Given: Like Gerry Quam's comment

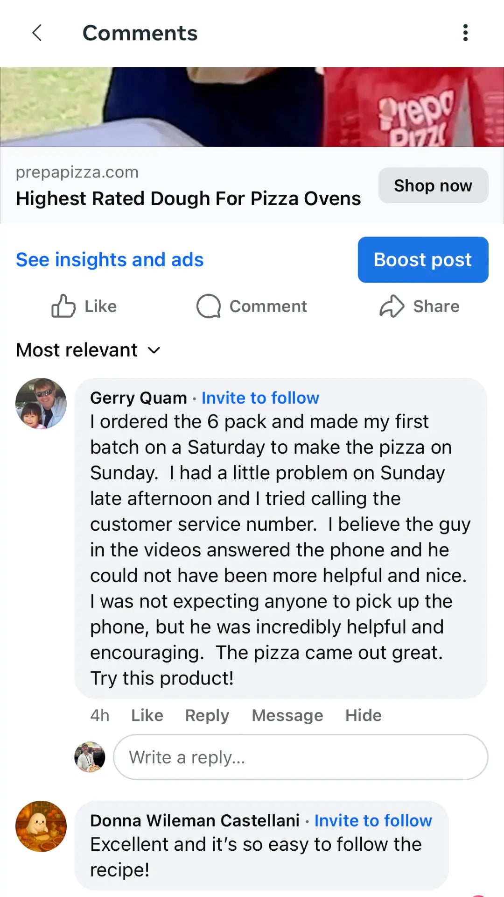Looking at the screenshot, I should (x=147, y=715).
